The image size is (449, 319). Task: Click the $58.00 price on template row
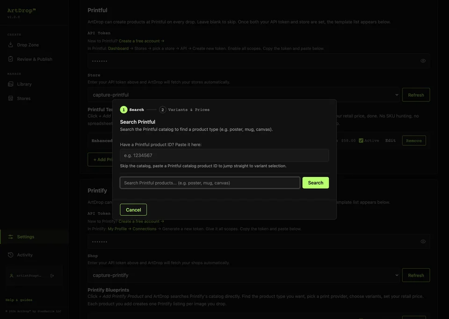point(348,141)
